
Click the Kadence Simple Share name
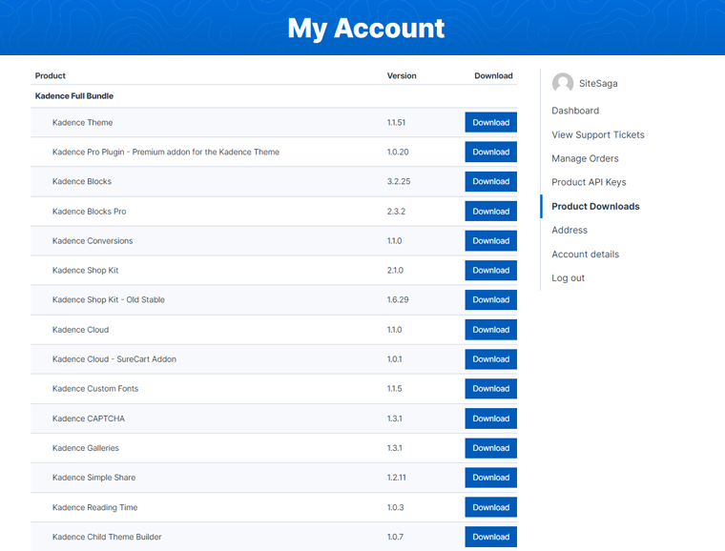pos(93,478)
